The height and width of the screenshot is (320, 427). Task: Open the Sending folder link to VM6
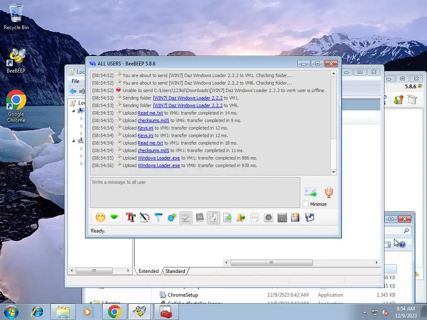(188, 105)
